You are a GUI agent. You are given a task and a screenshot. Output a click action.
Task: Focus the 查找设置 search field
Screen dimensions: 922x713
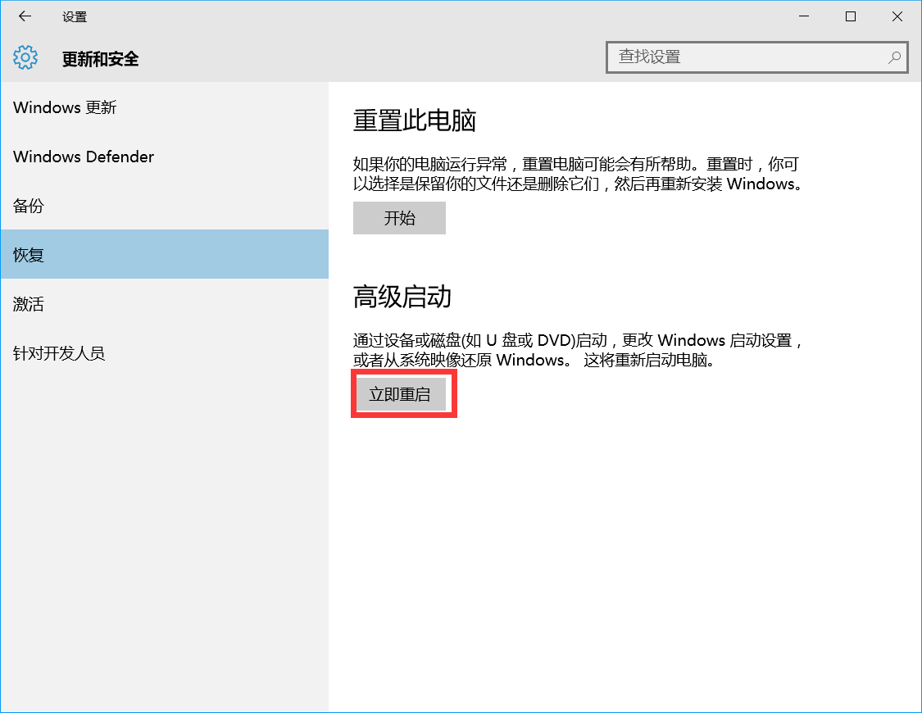click(756, 57)
